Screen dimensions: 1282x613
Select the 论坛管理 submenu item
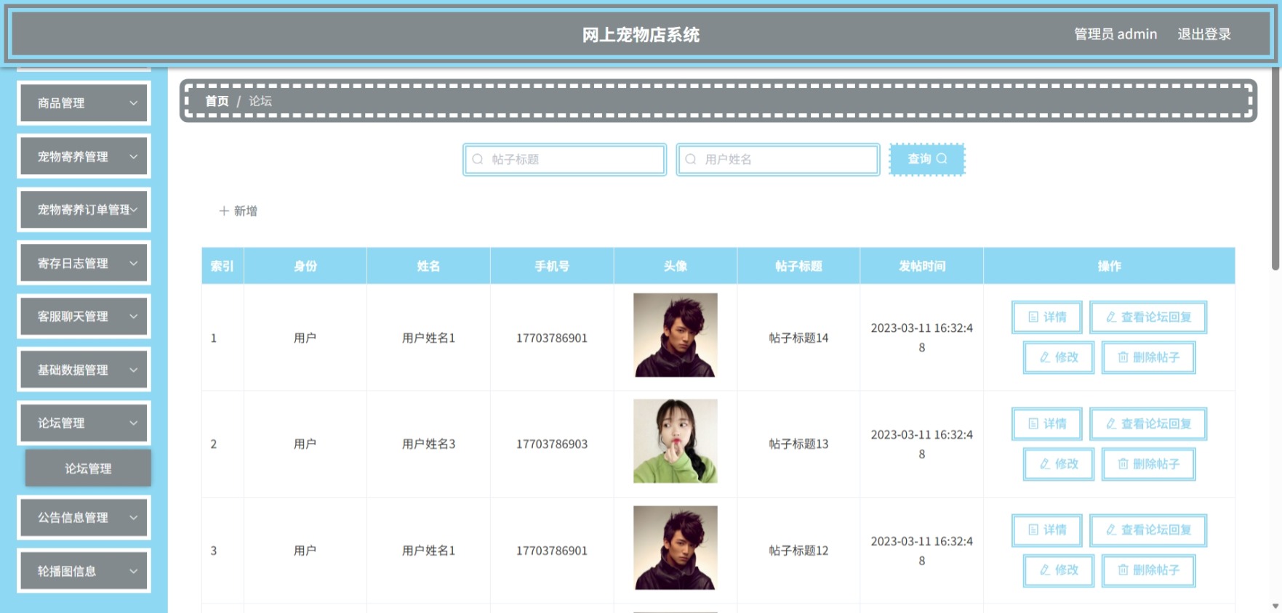(x=88, y=468)
